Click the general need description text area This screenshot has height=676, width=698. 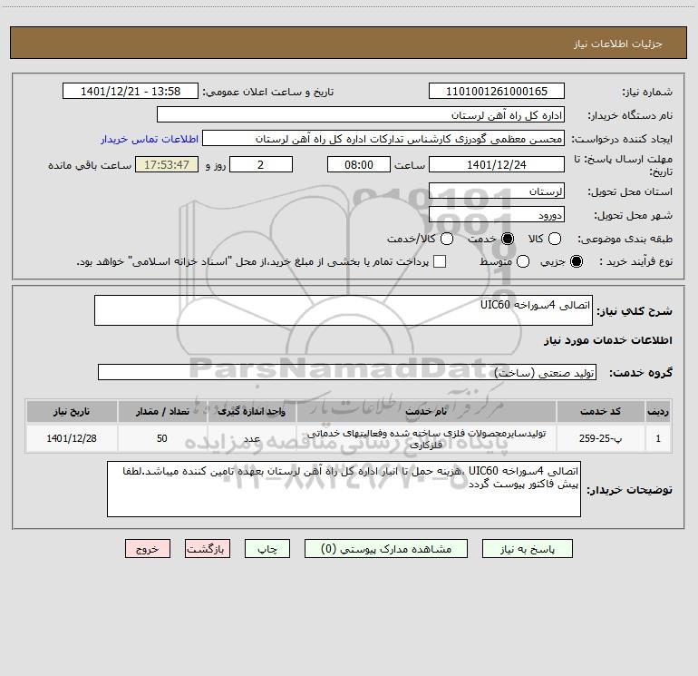tap(344, 310)
